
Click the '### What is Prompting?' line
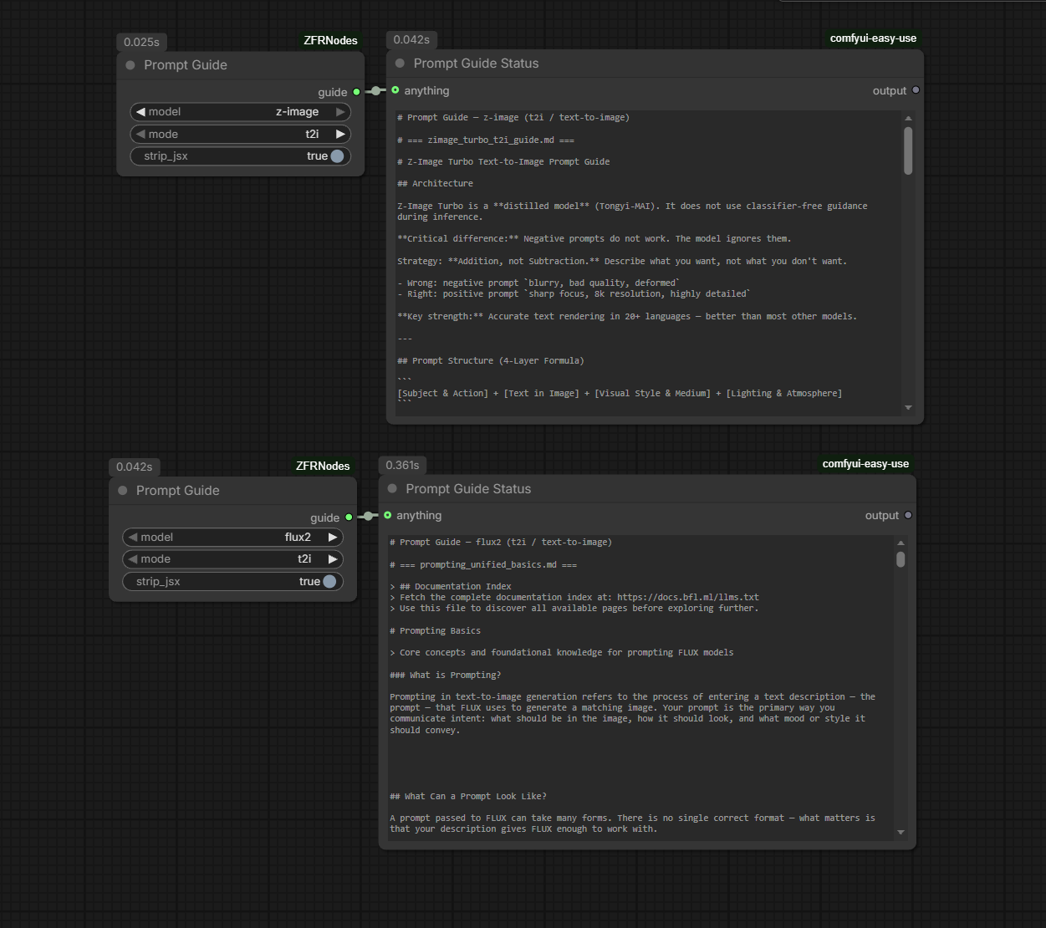point(446,676)
